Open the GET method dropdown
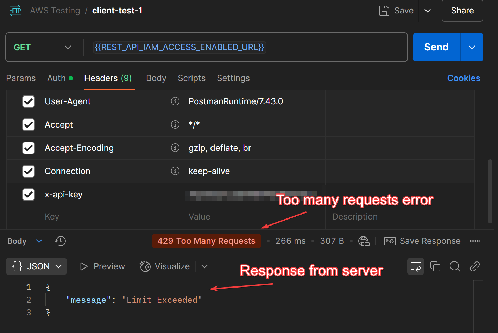Screen dimensions: 498x333 coord(42,47)
